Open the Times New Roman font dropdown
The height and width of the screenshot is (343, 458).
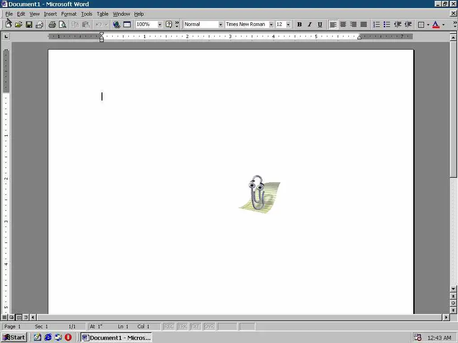point(271,25)
